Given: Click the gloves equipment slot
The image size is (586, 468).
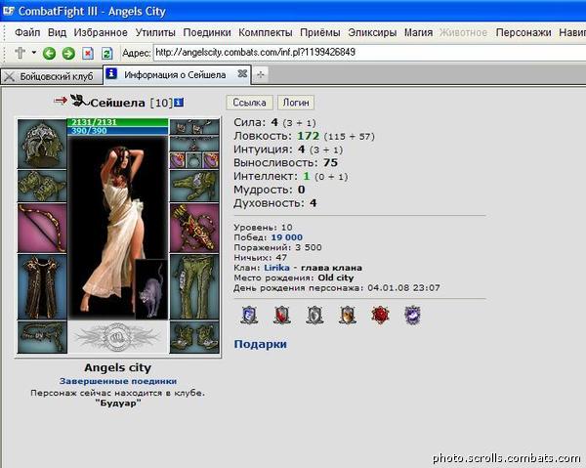Looking at the screenshot, I should (x=194, y=186).
